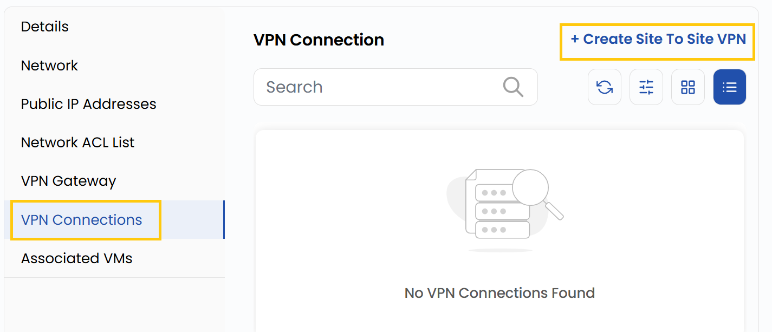The width and height of the screenshot is (772, 332).
Task: Switch to list view layout
Action: [x=730, y=87]
